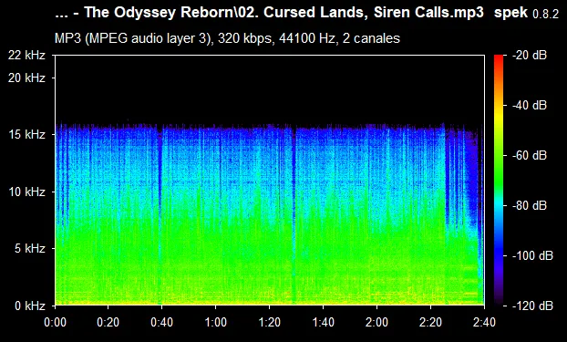Screen dimensions: 567x342
Task: Click the 0 kHz frequency axis label
Action: (x=30, y=306)
